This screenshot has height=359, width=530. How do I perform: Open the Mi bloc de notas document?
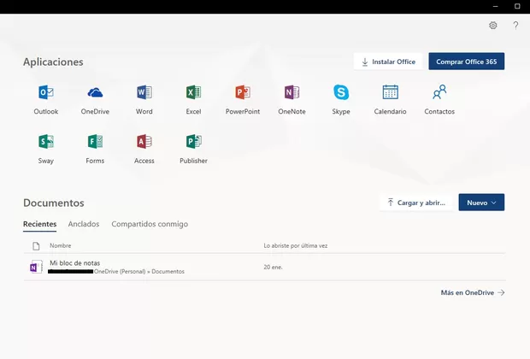point(74,262)
